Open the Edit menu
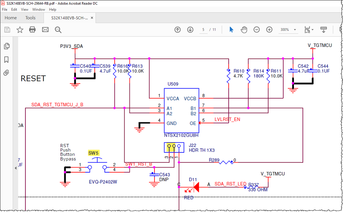This screenshot has width=343, height=212. point(14,9)
